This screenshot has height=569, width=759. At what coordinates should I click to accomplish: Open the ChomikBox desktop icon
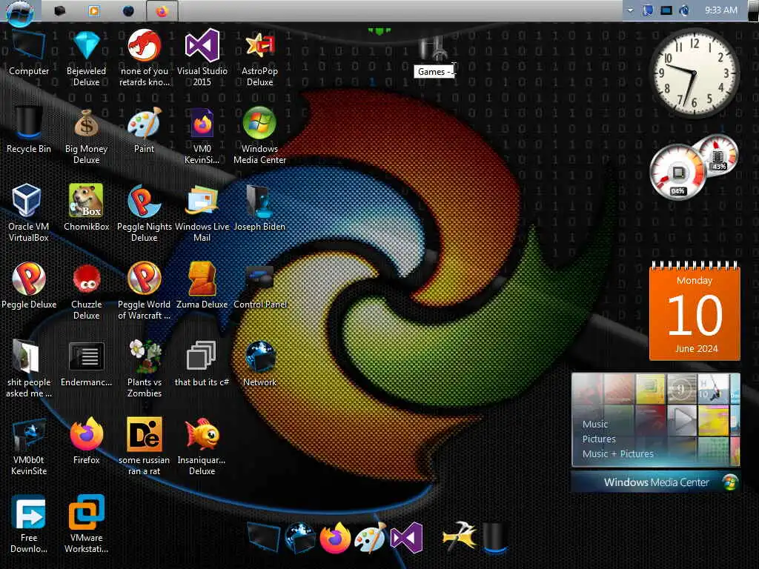point(86,208)
